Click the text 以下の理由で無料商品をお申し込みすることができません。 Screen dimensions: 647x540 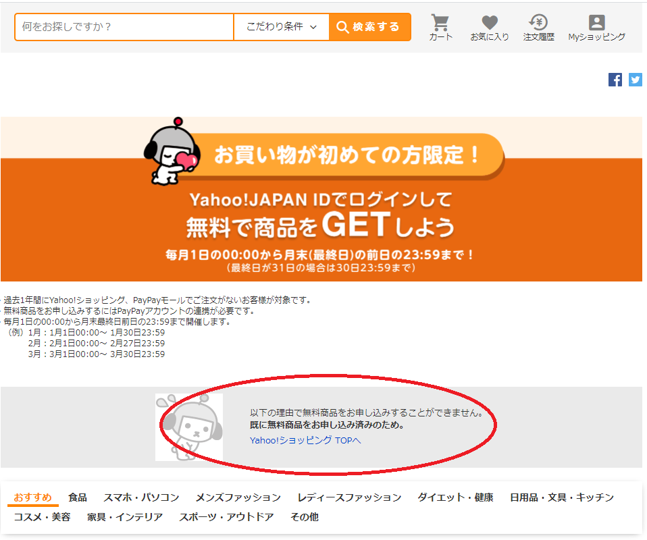(367, 412)
